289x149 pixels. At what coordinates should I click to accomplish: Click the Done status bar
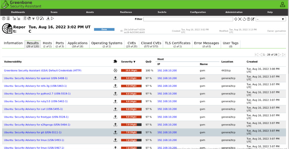(x=104, y=29)
